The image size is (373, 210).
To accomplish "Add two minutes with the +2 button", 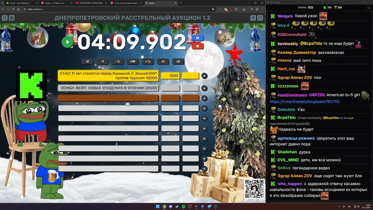I will (x=178, y=62).
